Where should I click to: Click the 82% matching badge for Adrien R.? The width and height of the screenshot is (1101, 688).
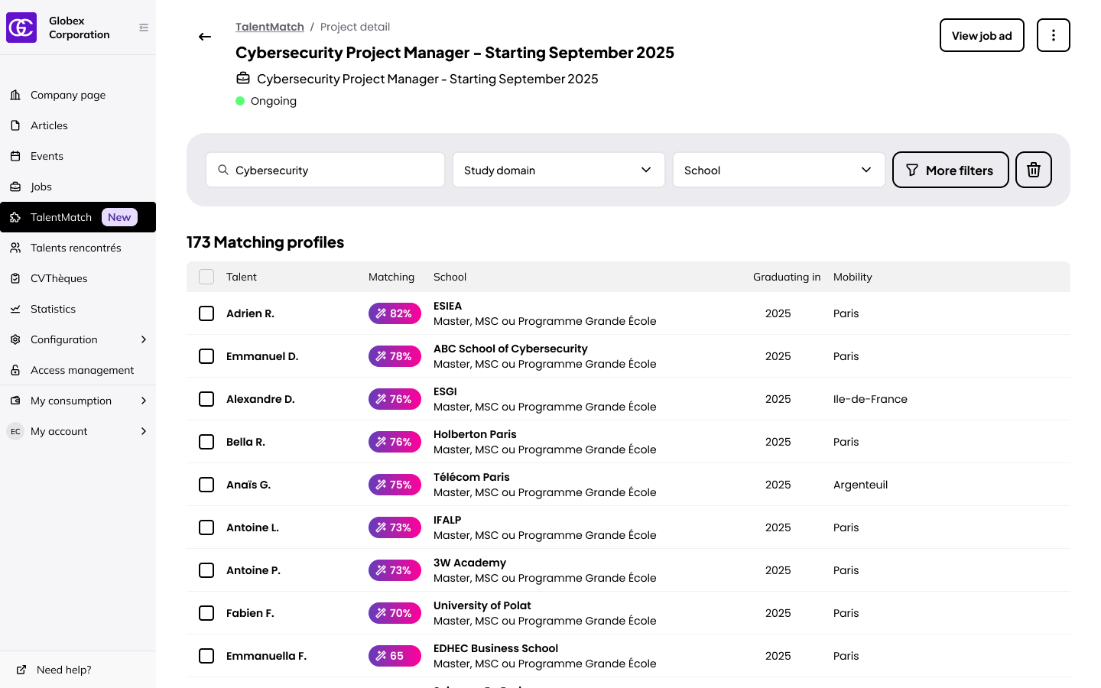point(395,313)
